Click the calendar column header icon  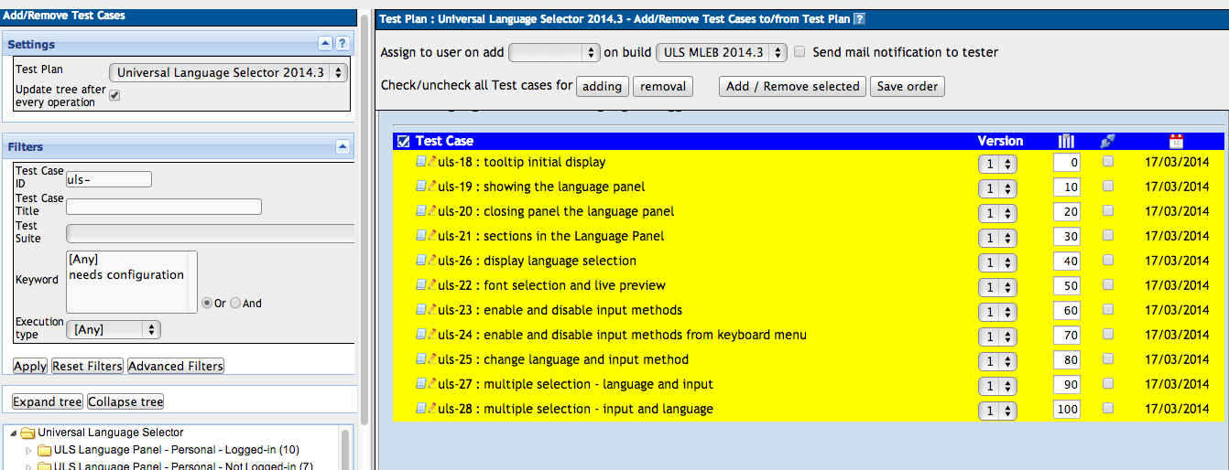coord(1177,141)
